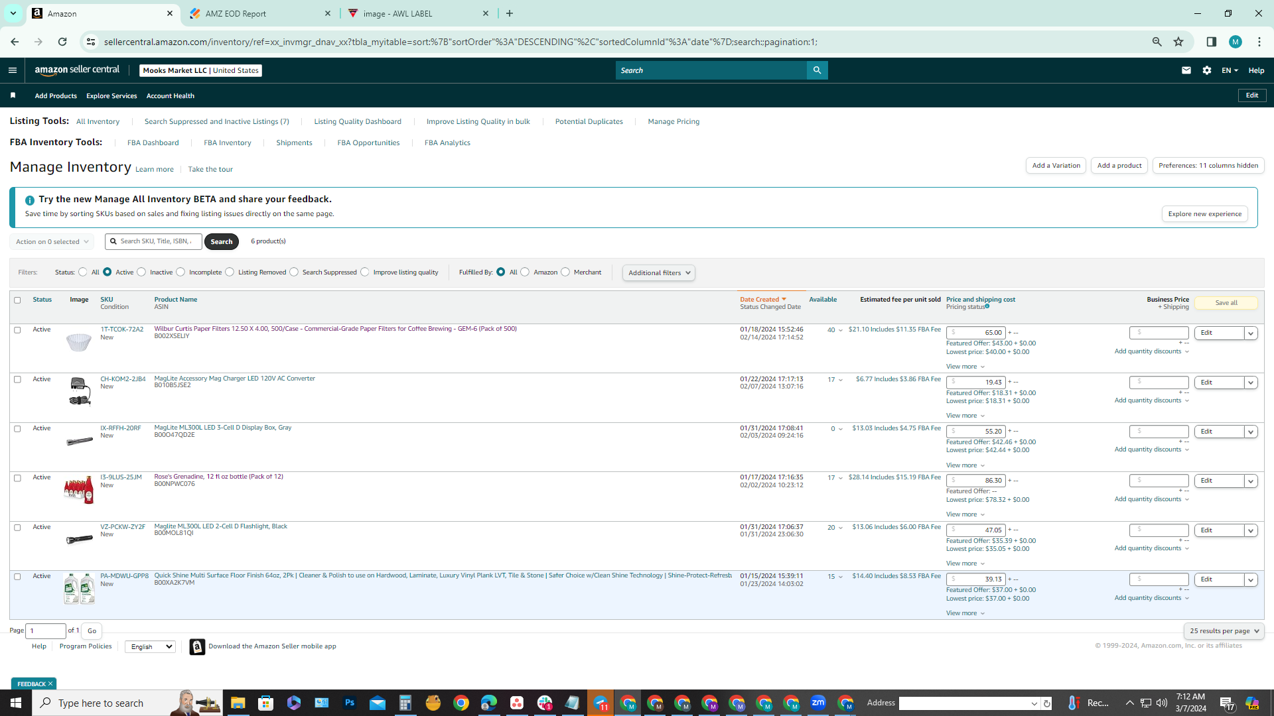This screenshot has width=1274, height=716.
Task: Open the Maglite ML300L 2-Cell D Flashlight listing
Action: pos(220,526)
